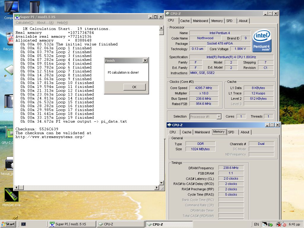The height and width of the screenshot is (228, 304).
Task: Close the Finish dialog with X
Action: pos(145,61)
